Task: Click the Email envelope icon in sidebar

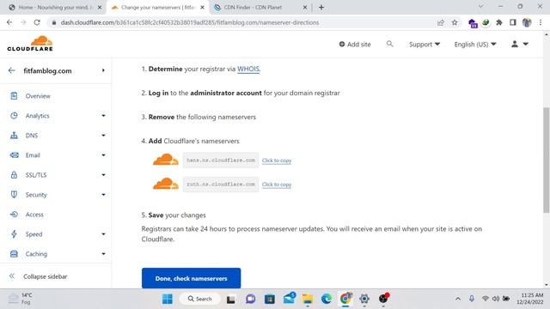Action: point(14,154)
